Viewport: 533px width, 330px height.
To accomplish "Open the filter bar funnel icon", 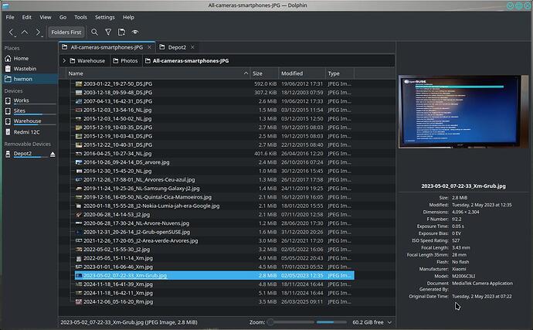I will [108, 32].
